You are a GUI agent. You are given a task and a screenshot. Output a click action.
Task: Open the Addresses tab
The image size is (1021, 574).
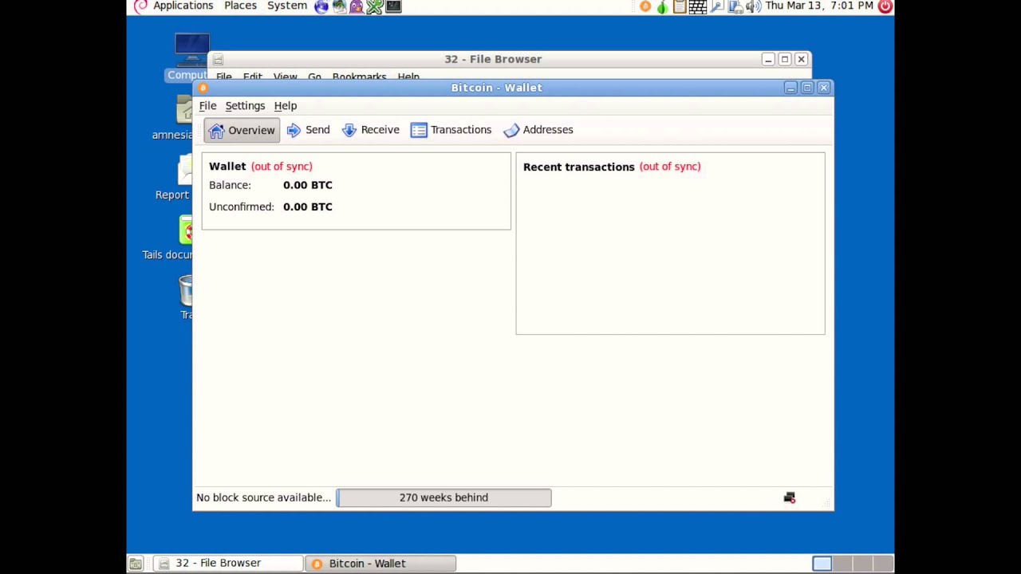(538, 130)
